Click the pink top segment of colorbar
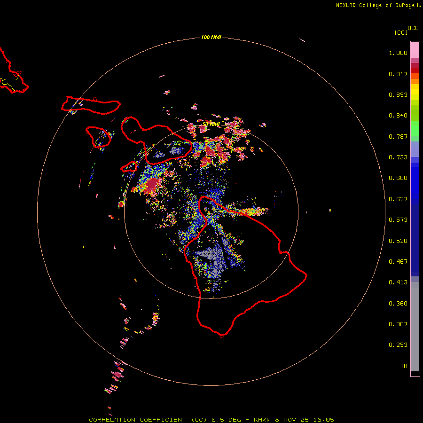 (x=415, y=50)
